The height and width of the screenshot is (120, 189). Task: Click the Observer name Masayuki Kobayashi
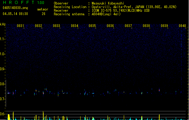coord(108,3)
